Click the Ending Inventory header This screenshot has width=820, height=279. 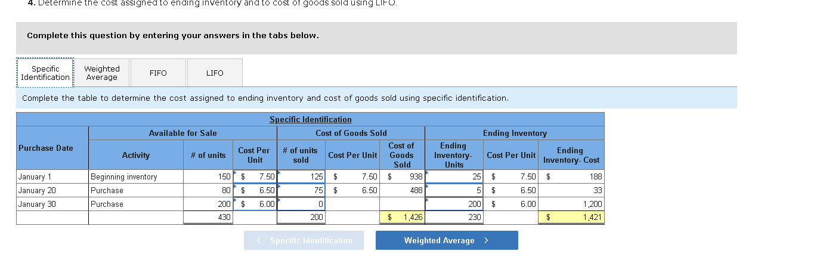(x=515, y=133)
